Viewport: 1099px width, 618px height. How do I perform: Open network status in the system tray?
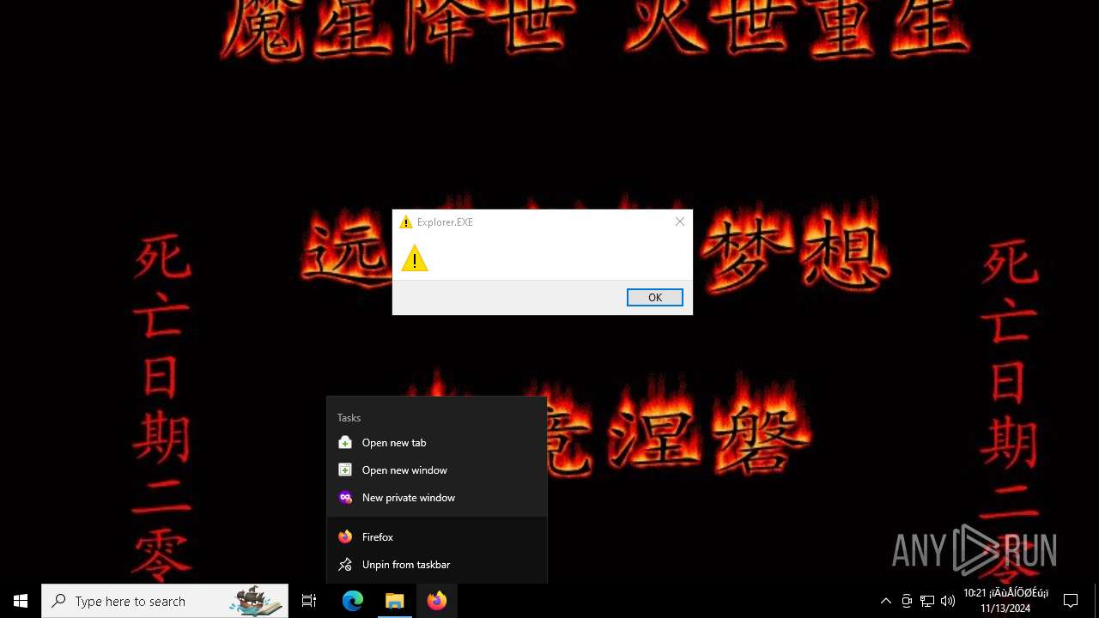[927, 601]
